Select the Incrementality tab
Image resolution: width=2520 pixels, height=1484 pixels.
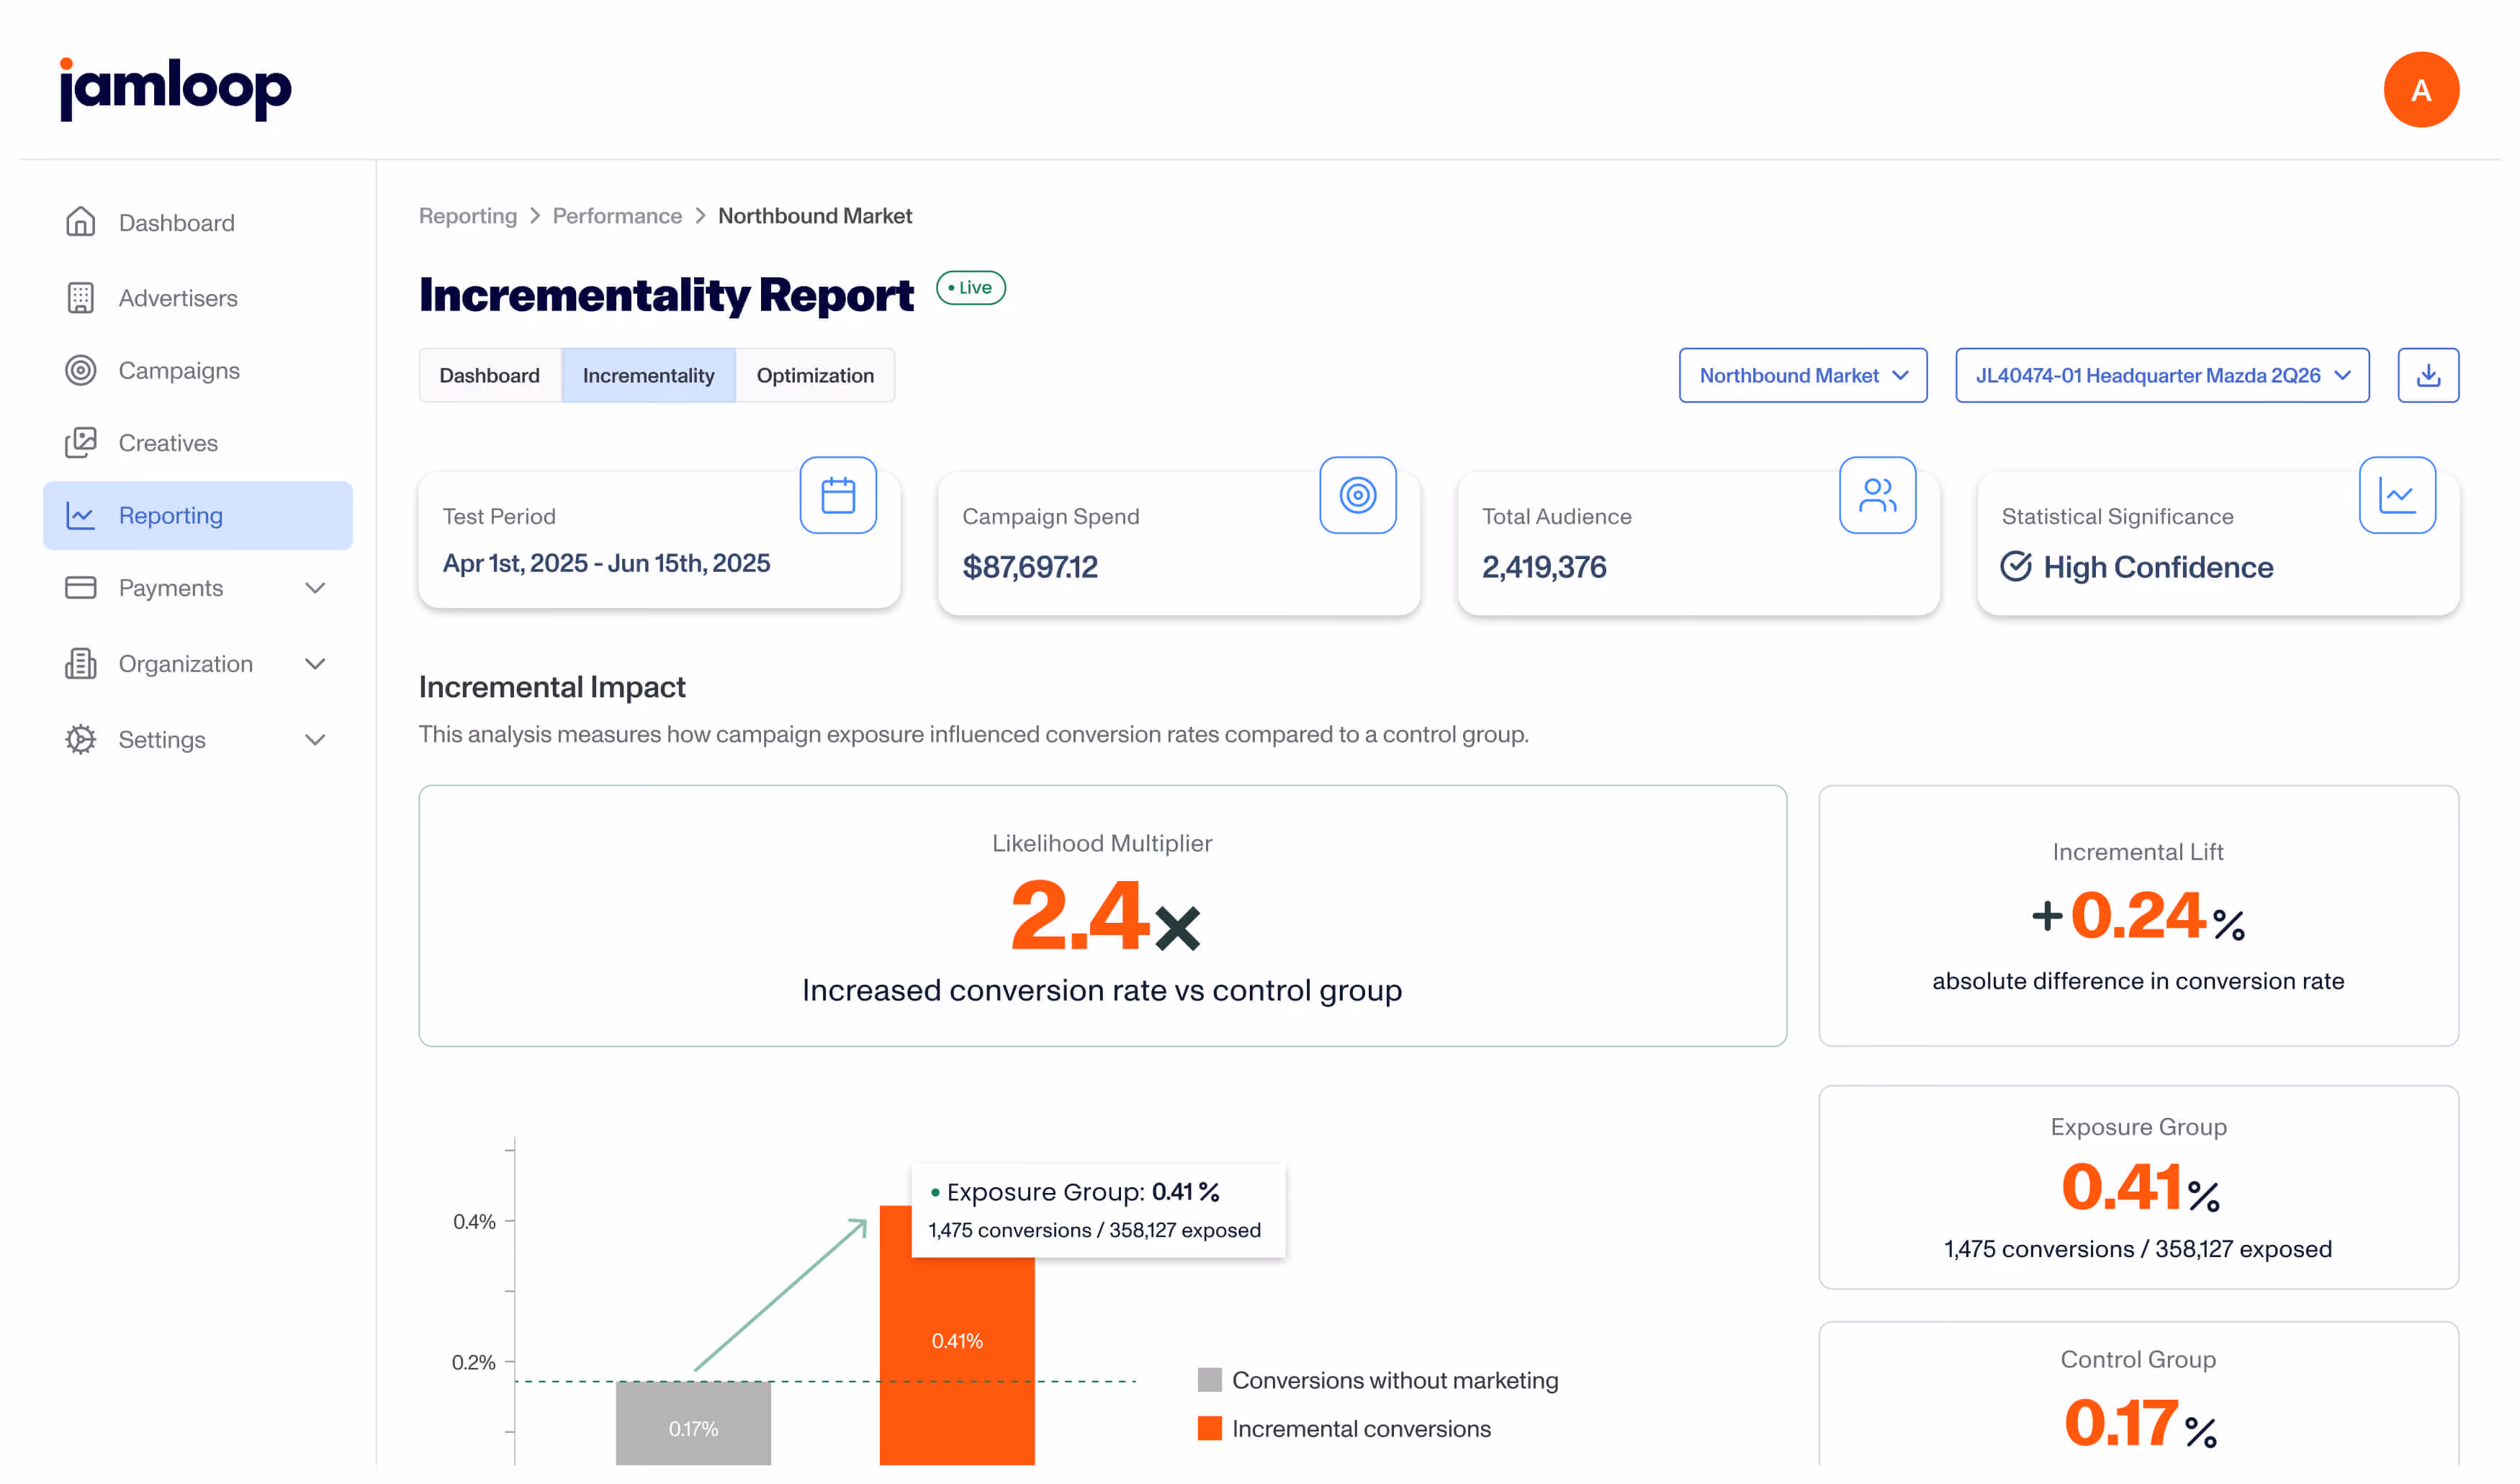pos(649,375)
